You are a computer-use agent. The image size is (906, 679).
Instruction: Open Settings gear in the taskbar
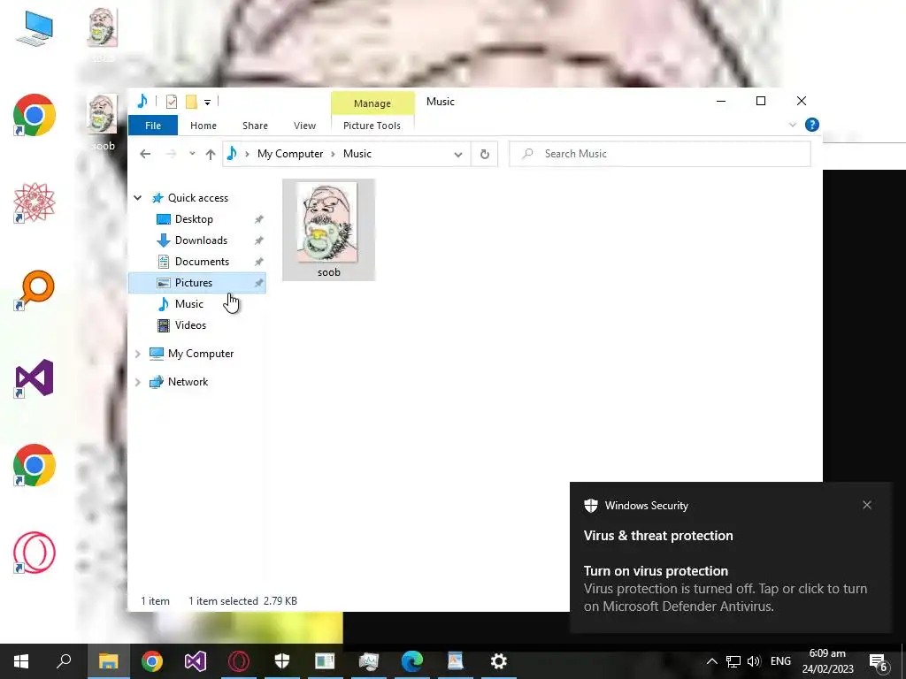point(499,661)
